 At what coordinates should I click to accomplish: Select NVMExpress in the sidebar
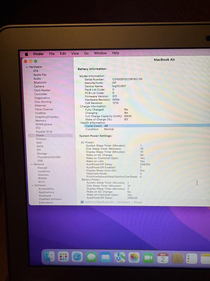[44, 124]
